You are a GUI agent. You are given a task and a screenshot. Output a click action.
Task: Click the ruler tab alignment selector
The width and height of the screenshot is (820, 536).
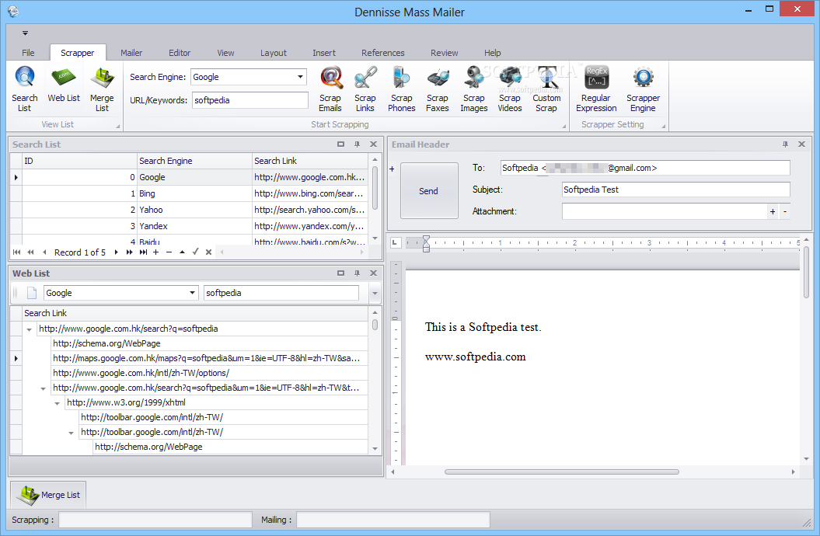pos(396,242)
